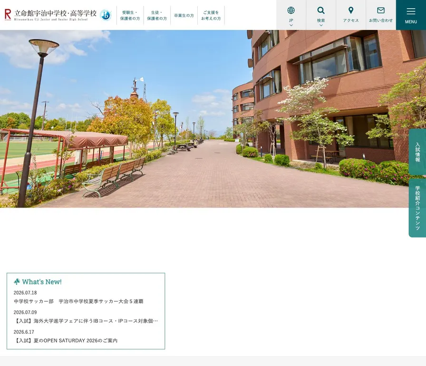
Task: Click the date 2026.6.17
Action: point(24,332)
